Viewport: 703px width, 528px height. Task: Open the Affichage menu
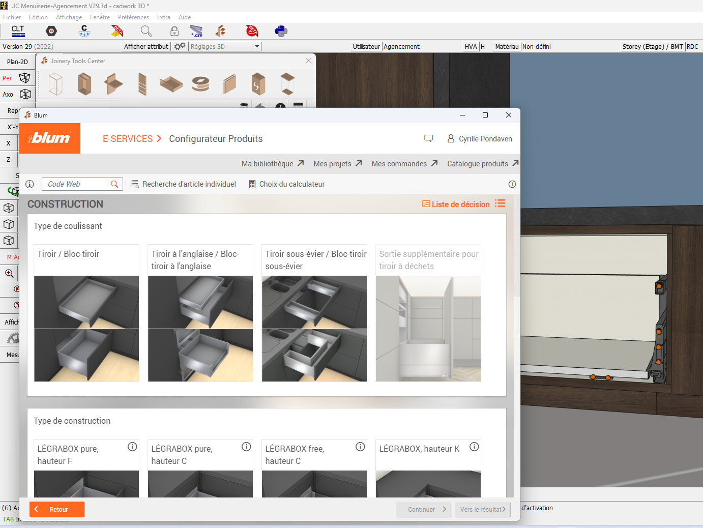click(69, 17)
